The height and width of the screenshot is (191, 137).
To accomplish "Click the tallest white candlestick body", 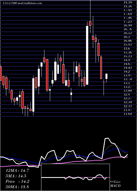I will [x=87, y=55].
